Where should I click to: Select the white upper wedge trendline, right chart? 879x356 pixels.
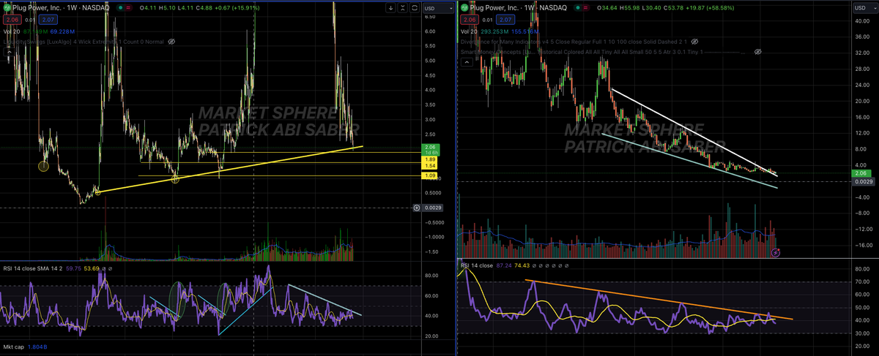coord(693,132)
